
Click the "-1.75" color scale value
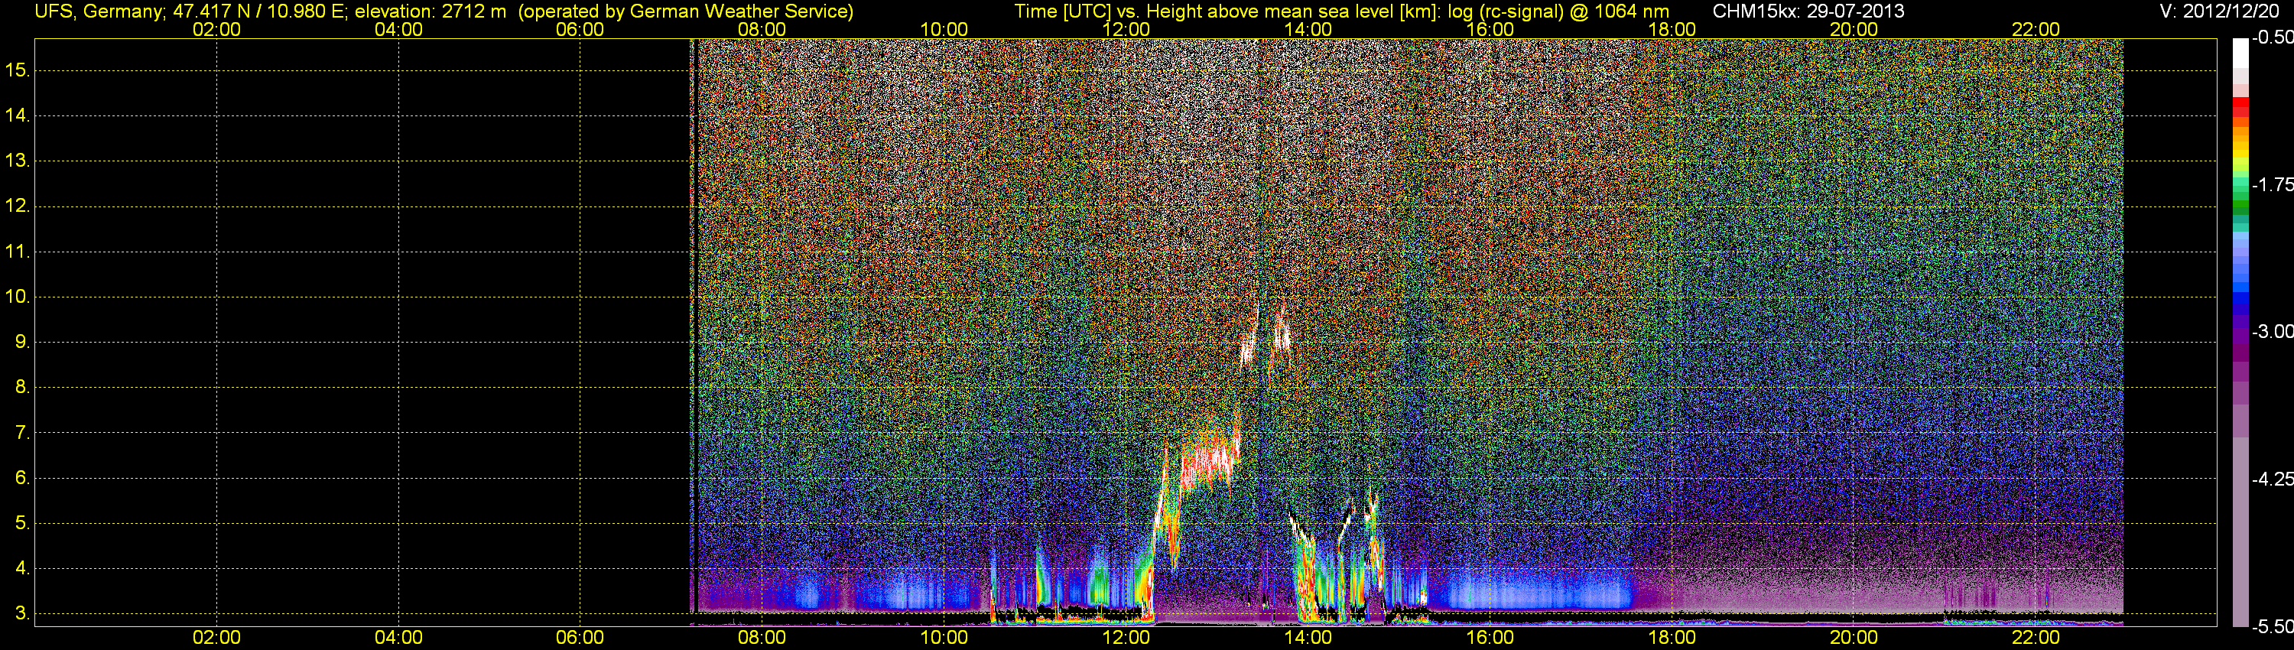point(2272,185)
